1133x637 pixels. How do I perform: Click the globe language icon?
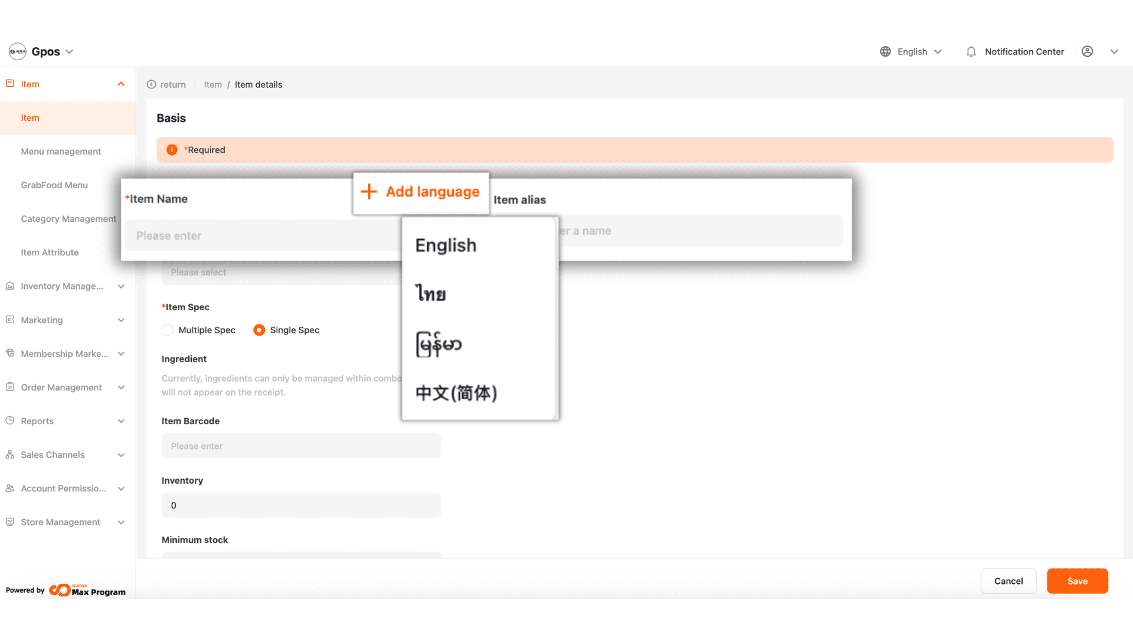[x=885, y=52]
